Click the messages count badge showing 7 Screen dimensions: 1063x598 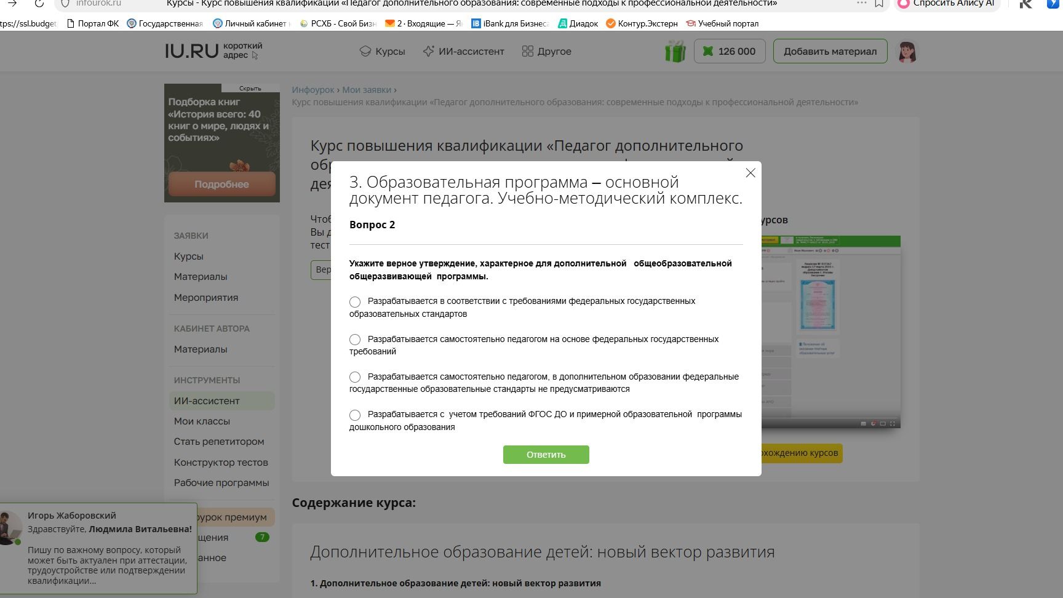click(x=262, y=537)
